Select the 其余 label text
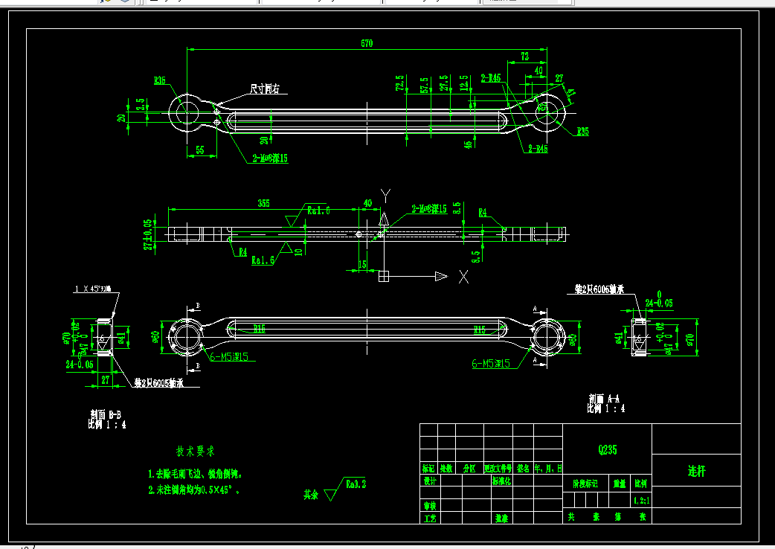This screenshot has height=549, width=775. pos(311,495)
